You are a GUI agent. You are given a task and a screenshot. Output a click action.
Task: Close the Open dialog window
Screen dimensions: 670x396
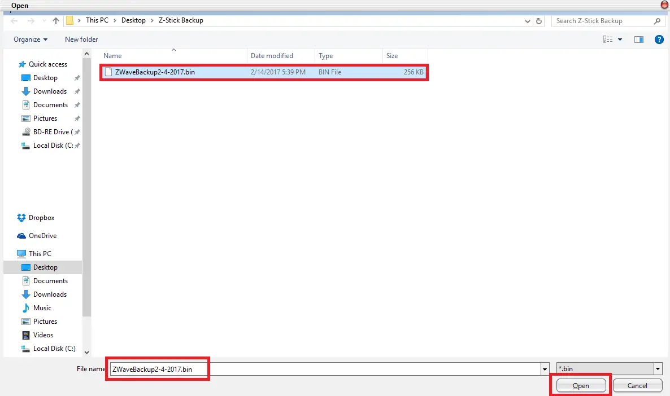coord(664,5)
